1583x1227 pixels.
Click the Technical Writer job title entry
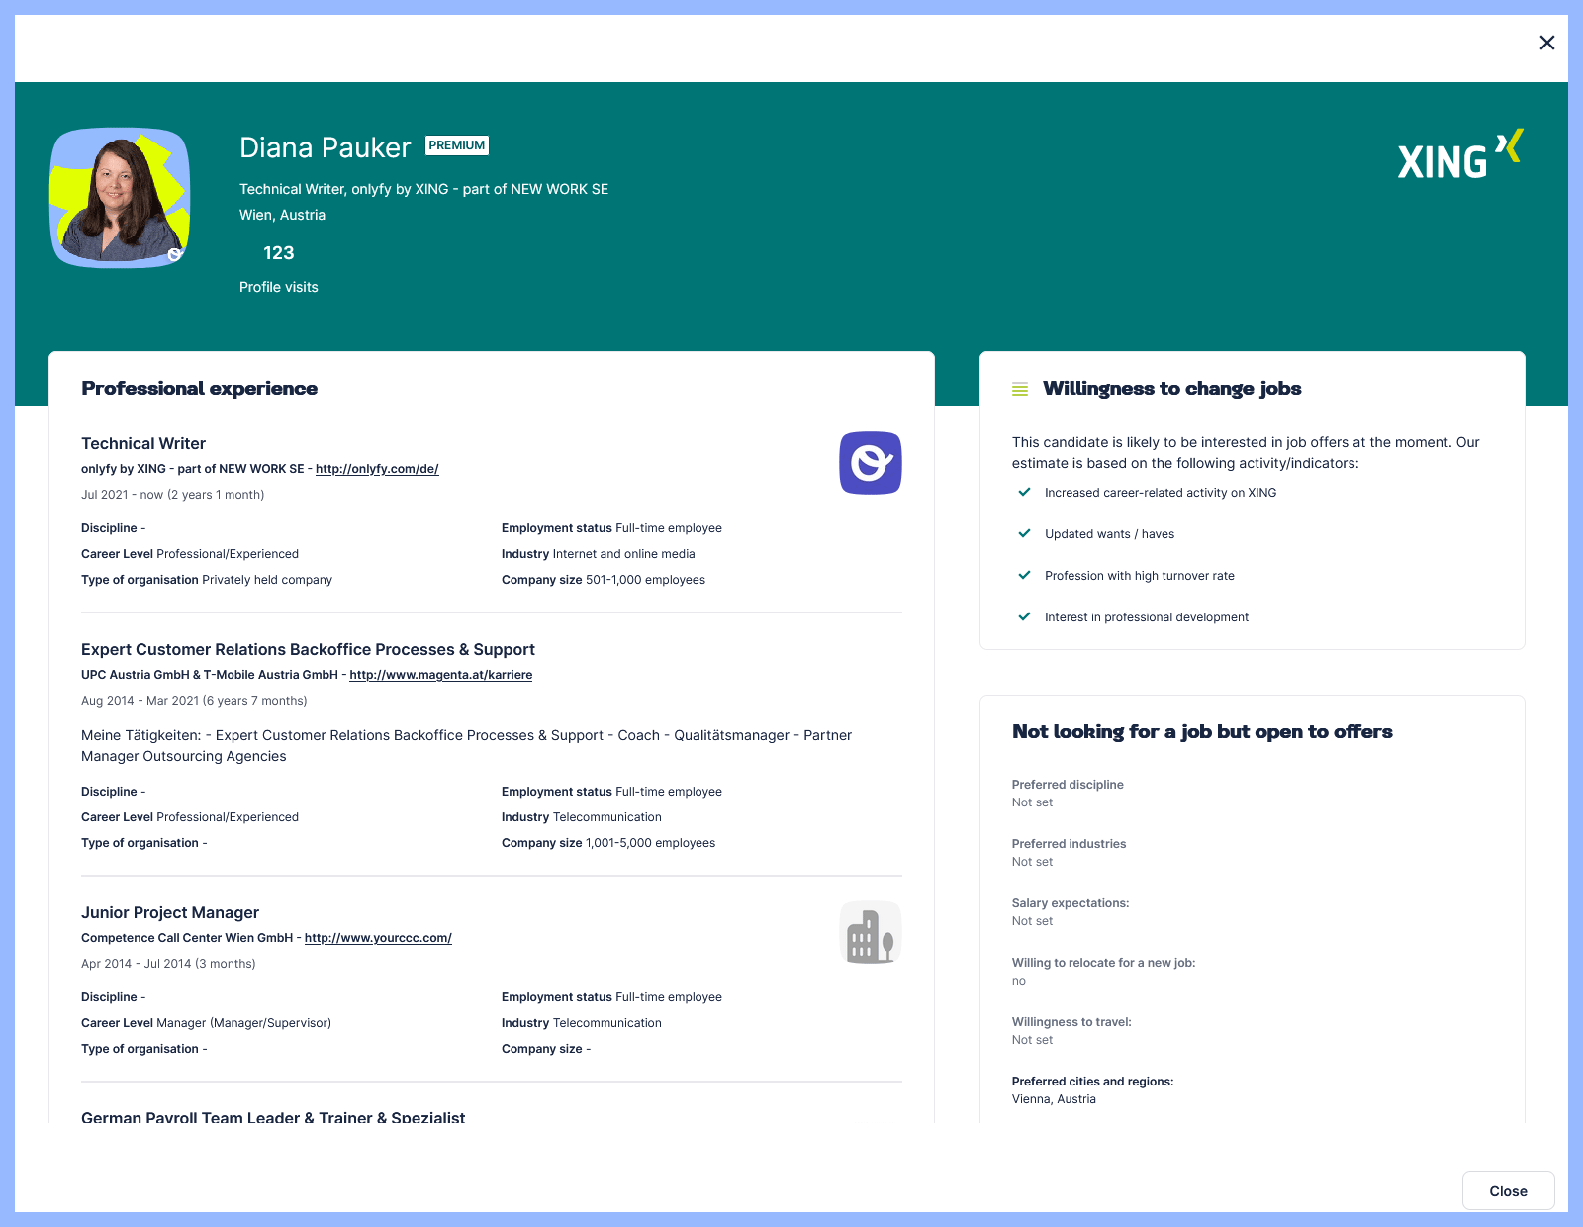click(142, 443)
